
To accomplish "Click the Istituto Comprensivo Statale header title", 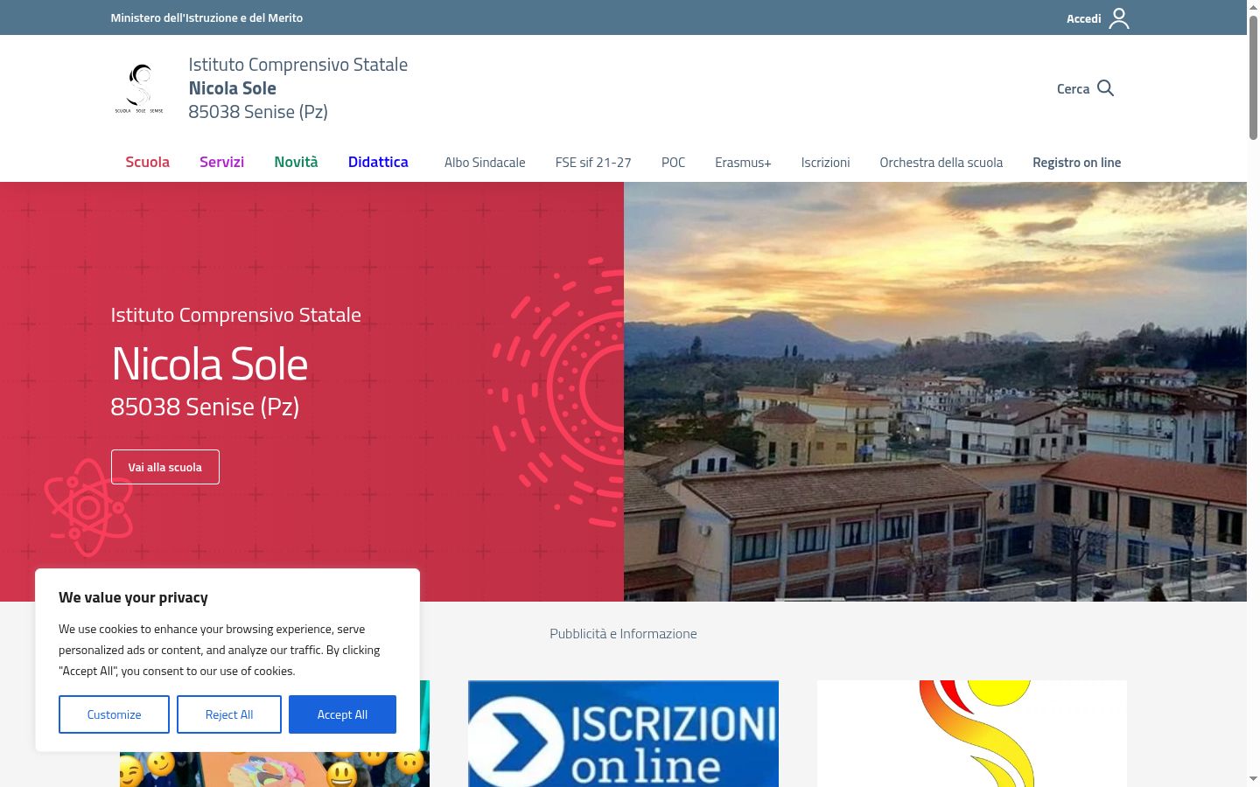I will (297, 65).
